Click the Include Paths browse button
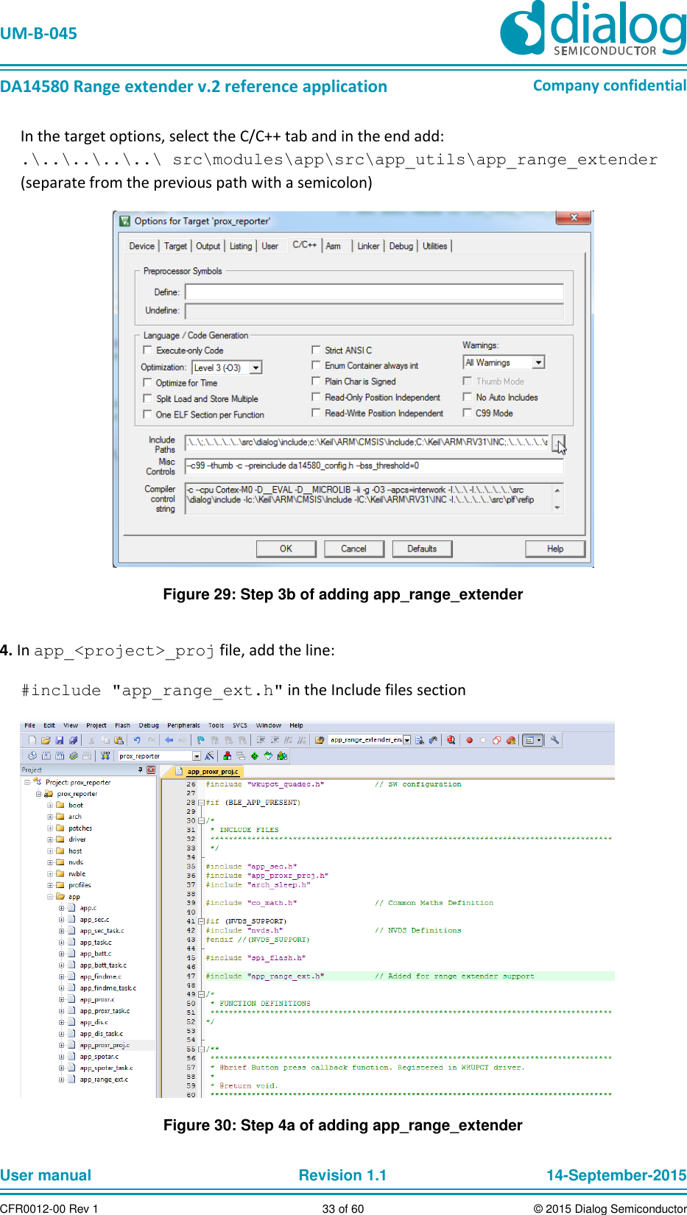 559,442
